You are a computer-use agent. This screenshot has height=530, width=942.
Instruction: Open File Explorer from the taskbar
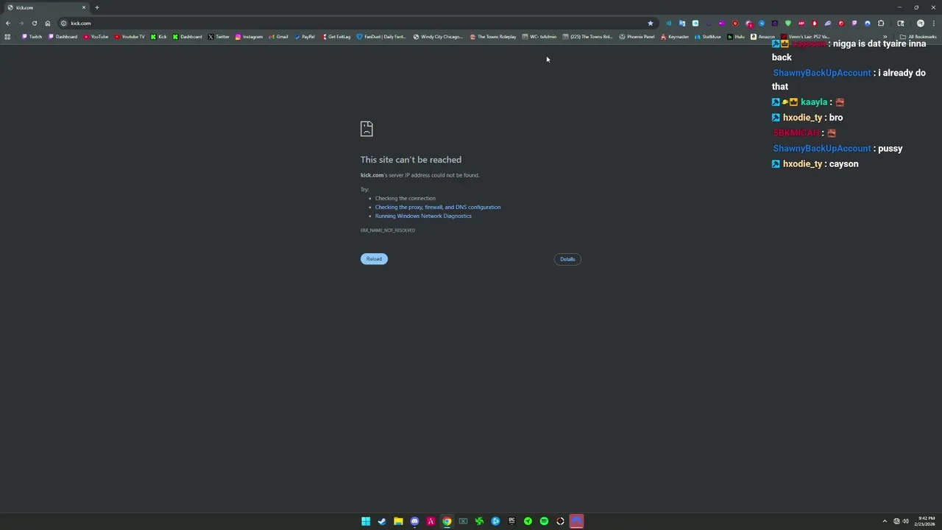[398, 521]
